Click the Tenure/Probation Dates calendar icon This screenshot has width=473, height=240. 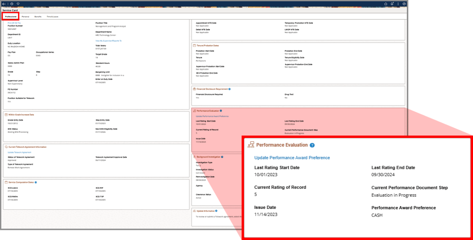(x=195, y=46)
